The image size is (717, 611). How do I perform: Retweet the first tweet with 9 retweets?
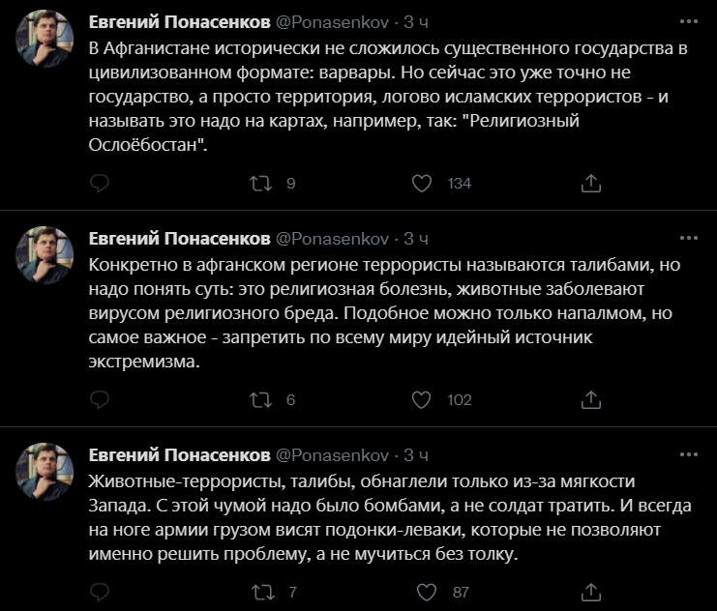[x=260, y=184]
